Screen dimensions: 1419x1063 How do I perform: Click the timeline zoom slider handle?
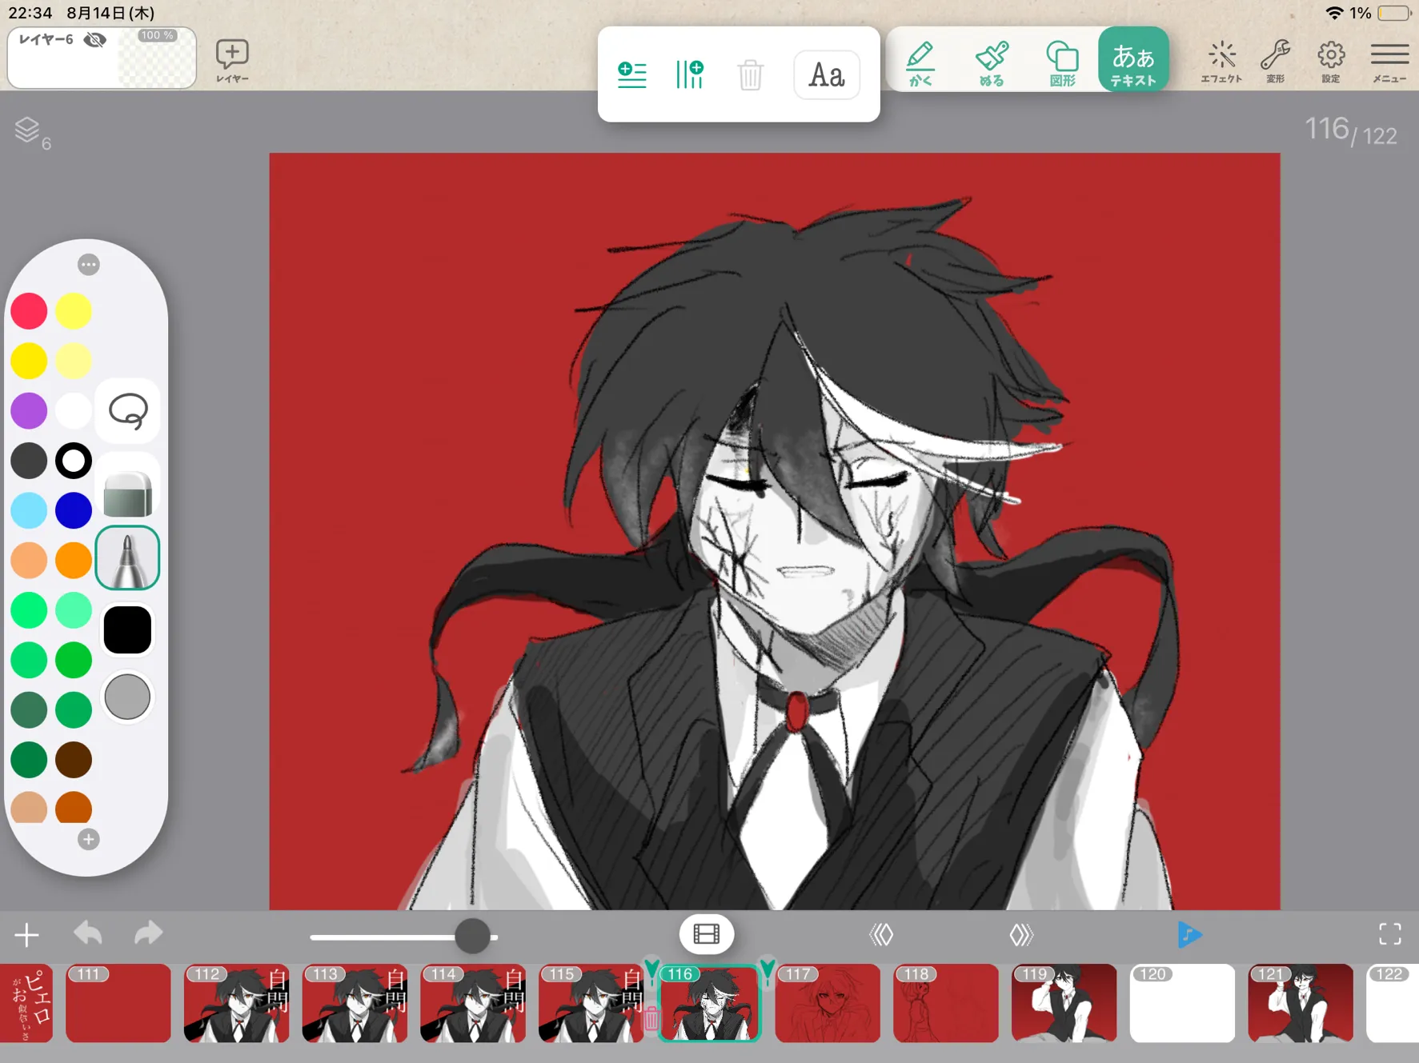click(x=472, y=936)
